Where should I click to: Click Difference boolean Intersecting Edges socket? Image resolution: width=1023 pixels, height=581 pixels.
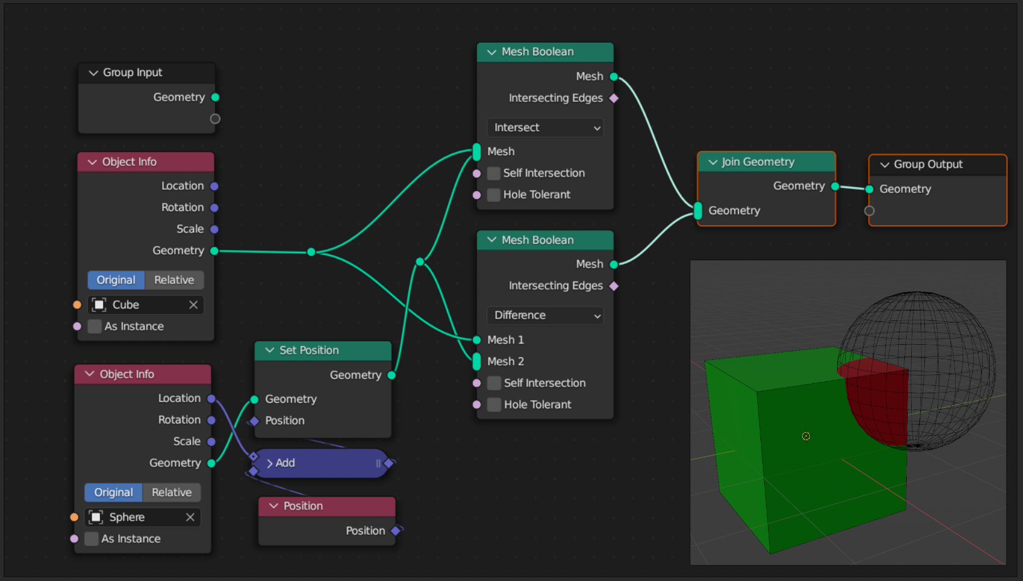coord(614,286)
